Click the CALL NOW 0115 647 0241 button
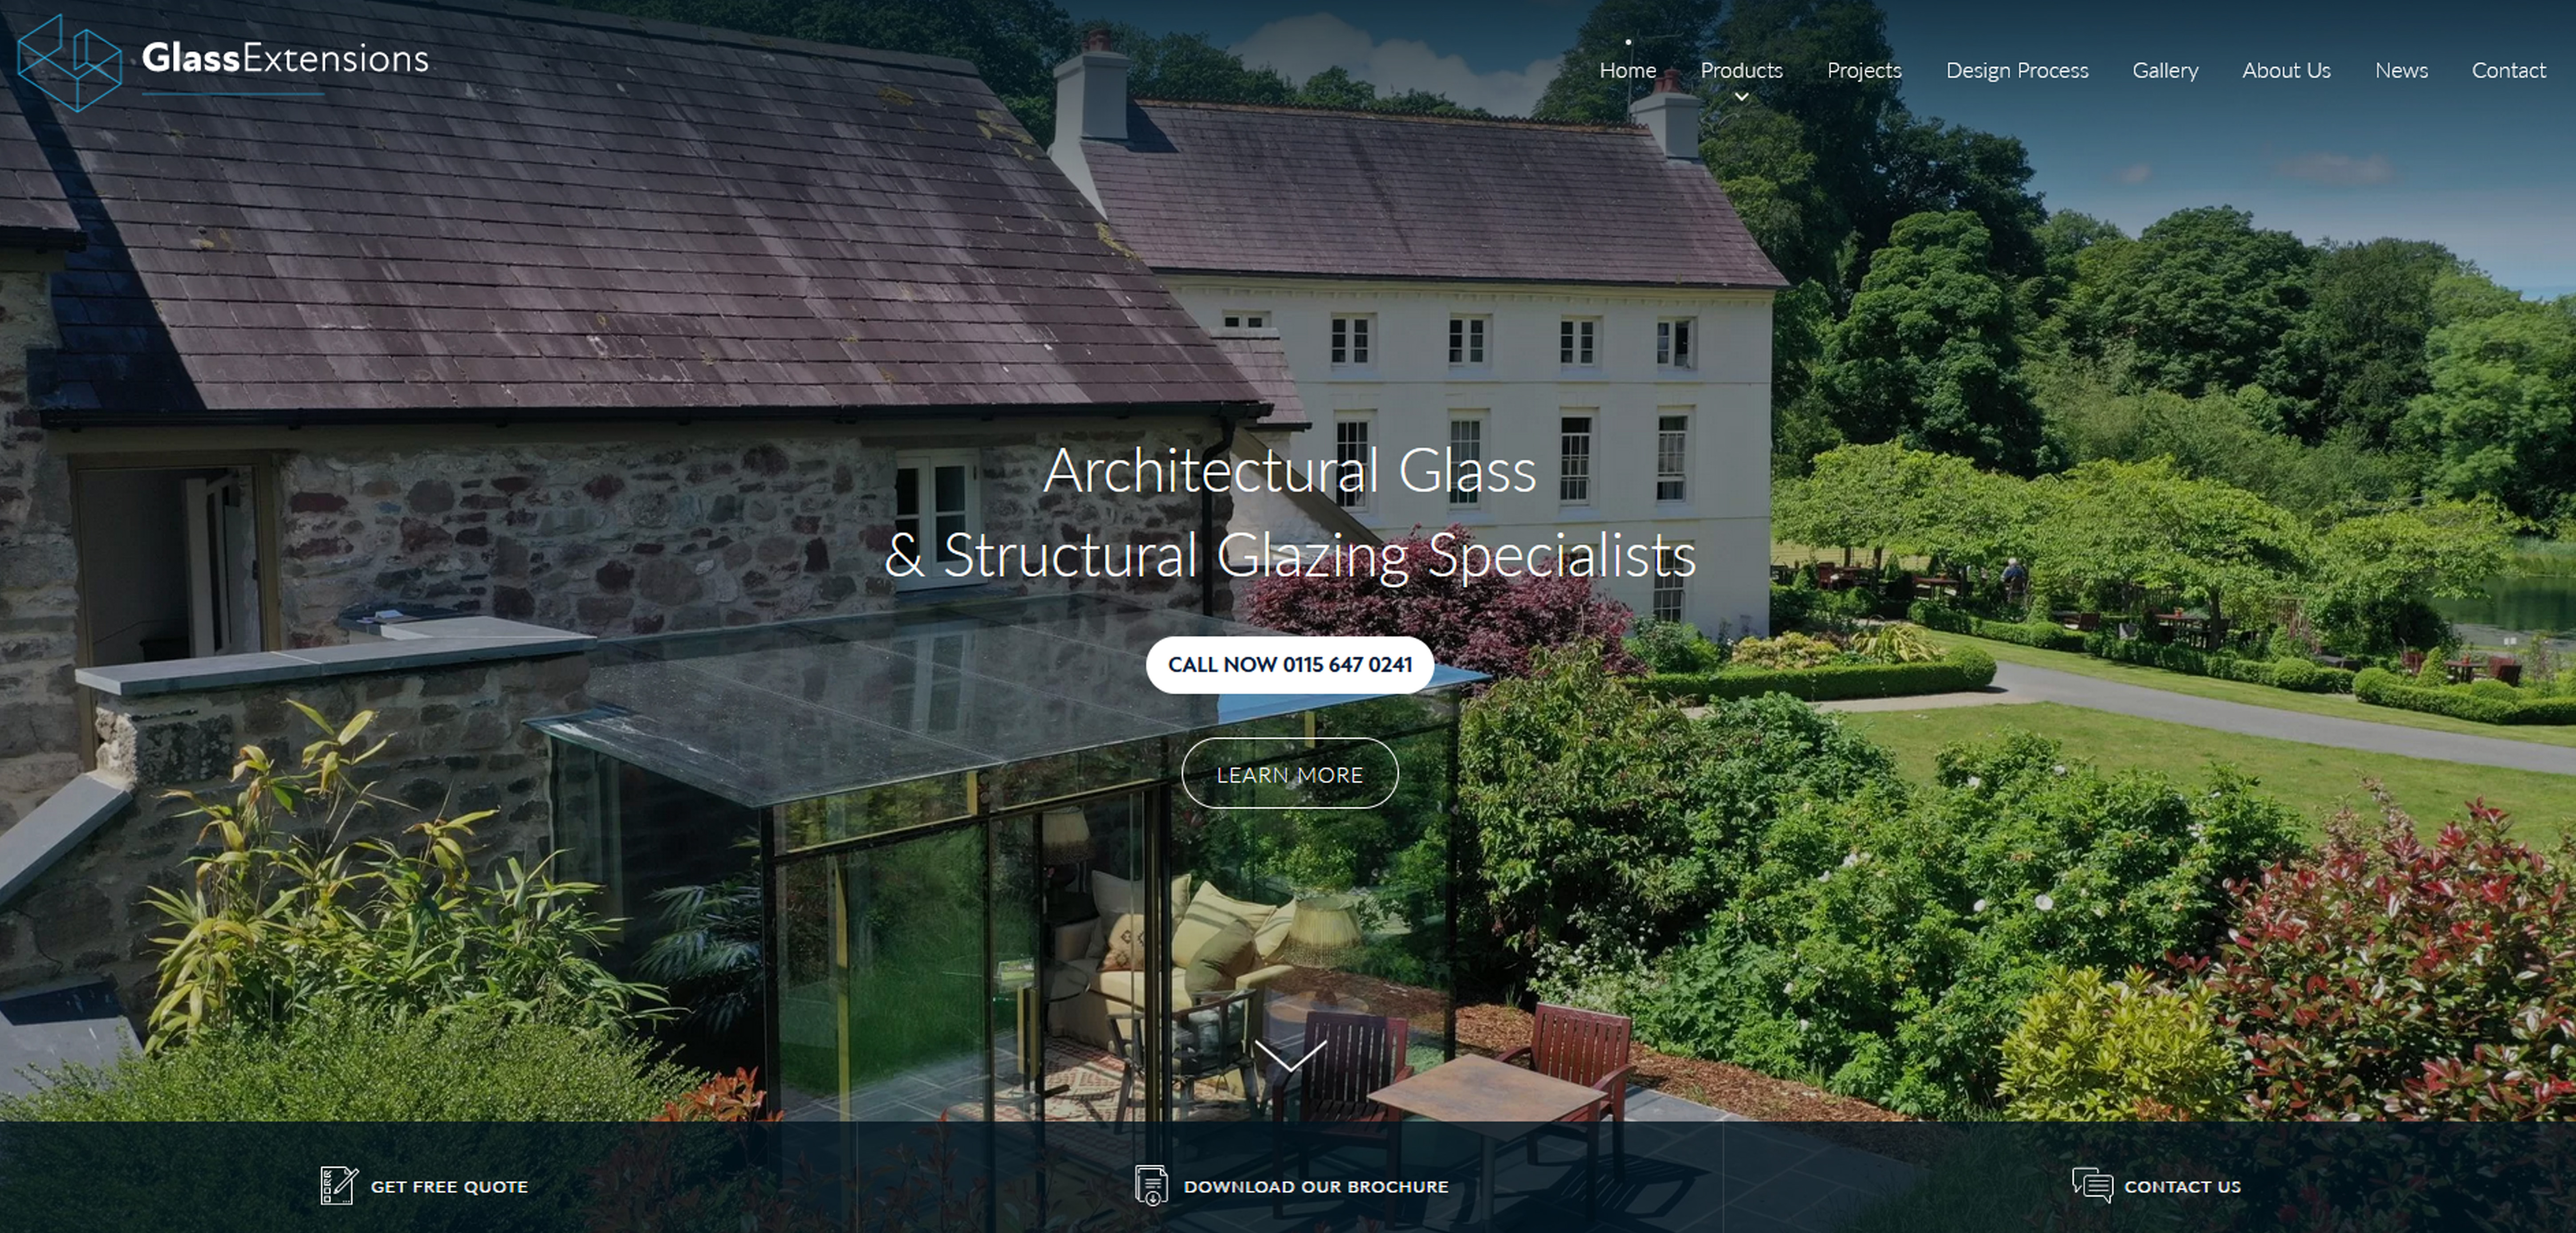Image resolution: width=2576 pixels, height=1233 pixels. coord(1288,665)
